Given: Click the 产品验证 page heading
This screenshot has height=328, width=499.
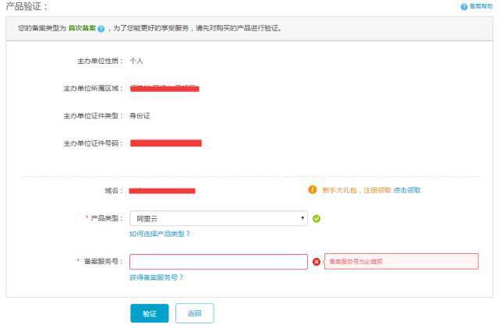Looking at the screenshot, I should coord(27,7).
